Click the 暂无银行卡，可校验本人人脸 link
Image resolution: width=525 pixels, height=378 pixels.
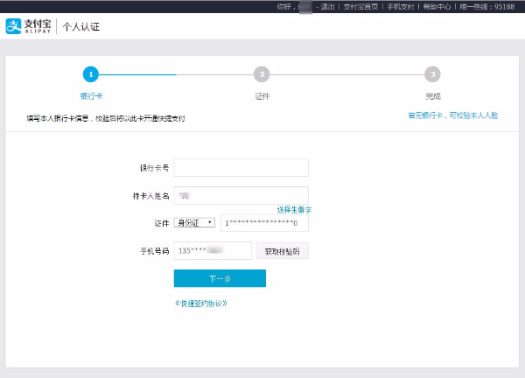point(452,115)
